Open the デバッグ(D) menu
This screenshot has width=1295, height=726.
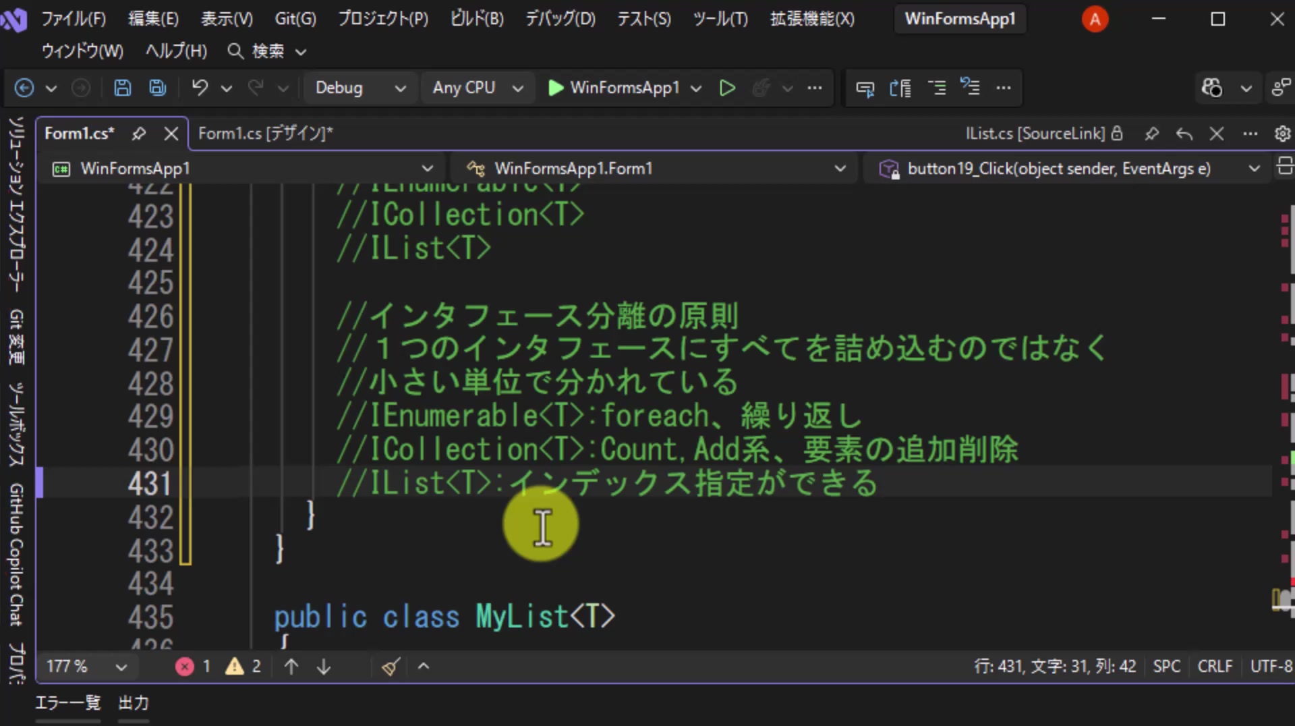[560, 19]
